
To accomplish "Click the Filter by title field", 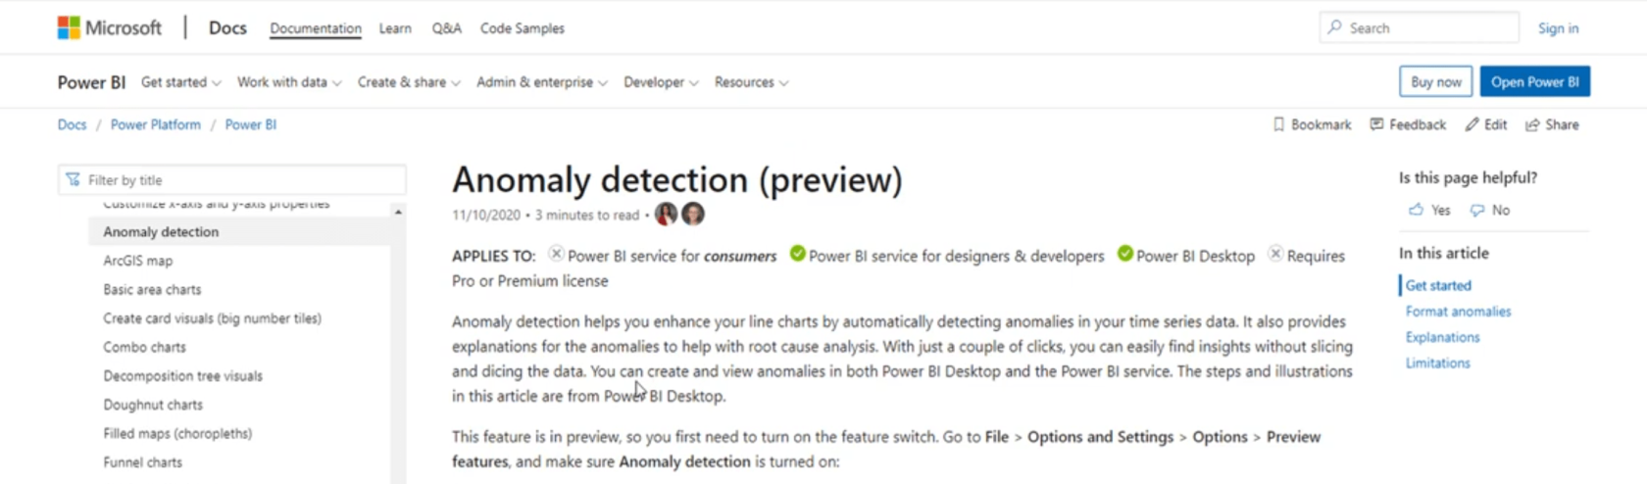I will [232, 179].
